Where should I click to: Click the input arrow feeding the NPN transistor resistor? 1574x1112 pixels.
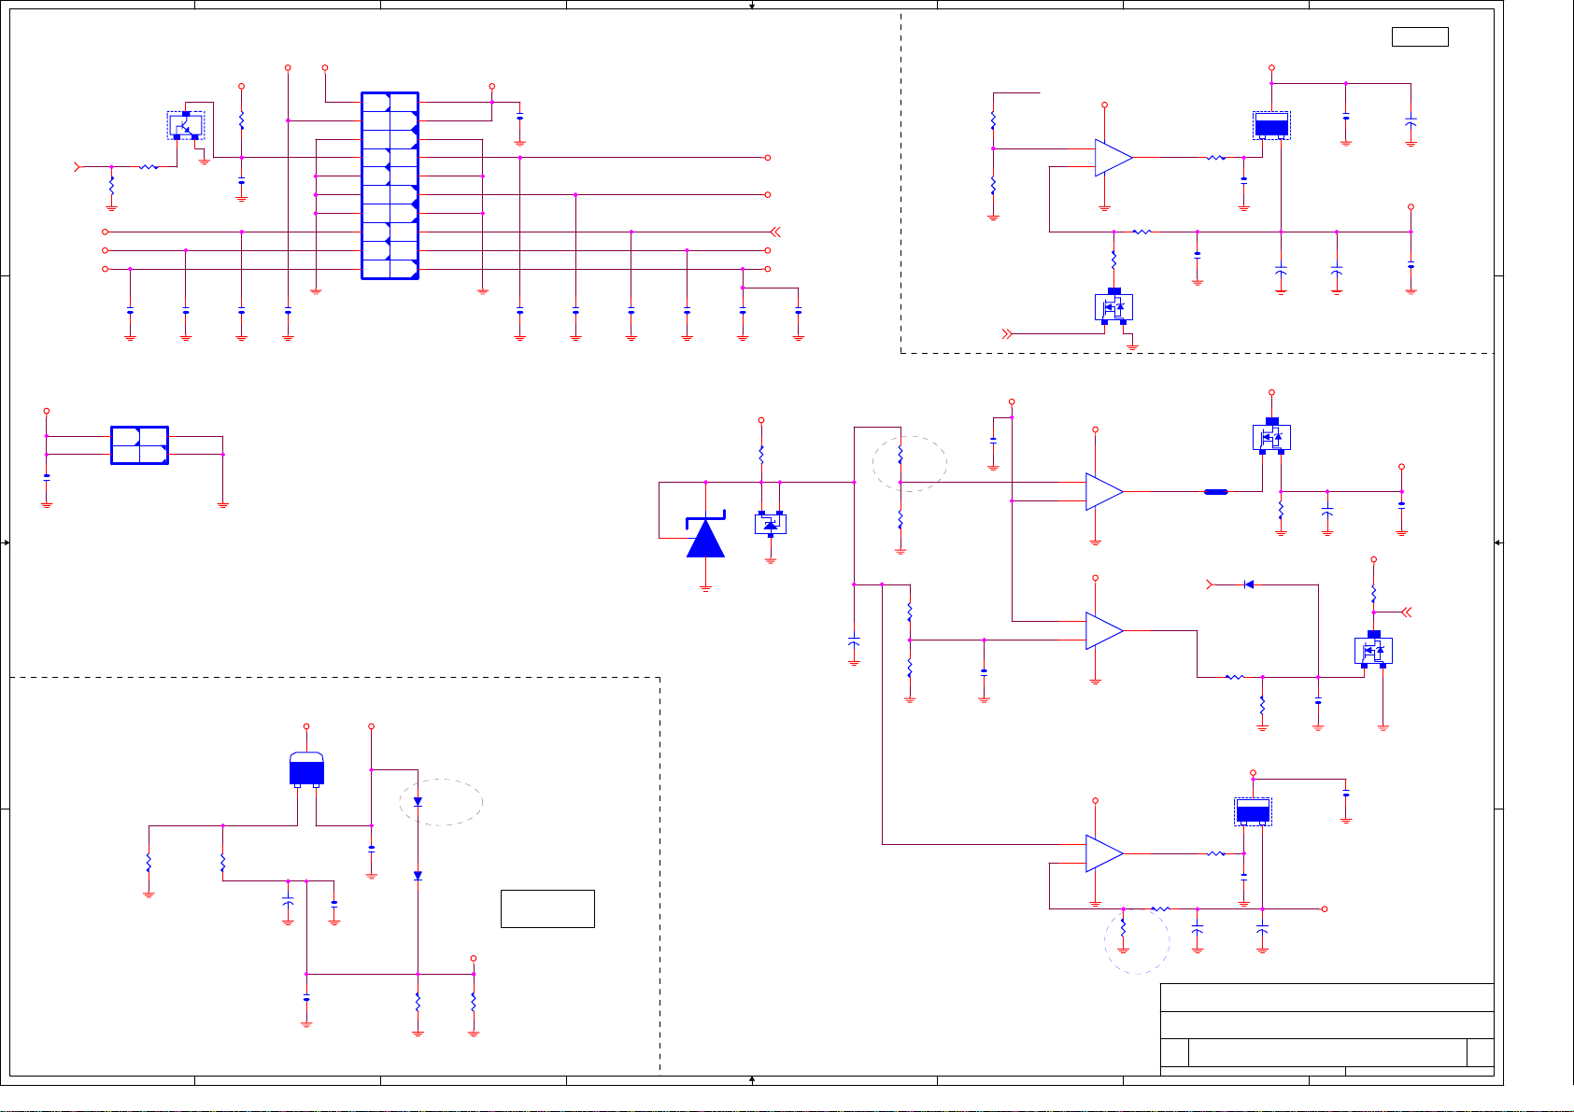[x=78, y=166]
